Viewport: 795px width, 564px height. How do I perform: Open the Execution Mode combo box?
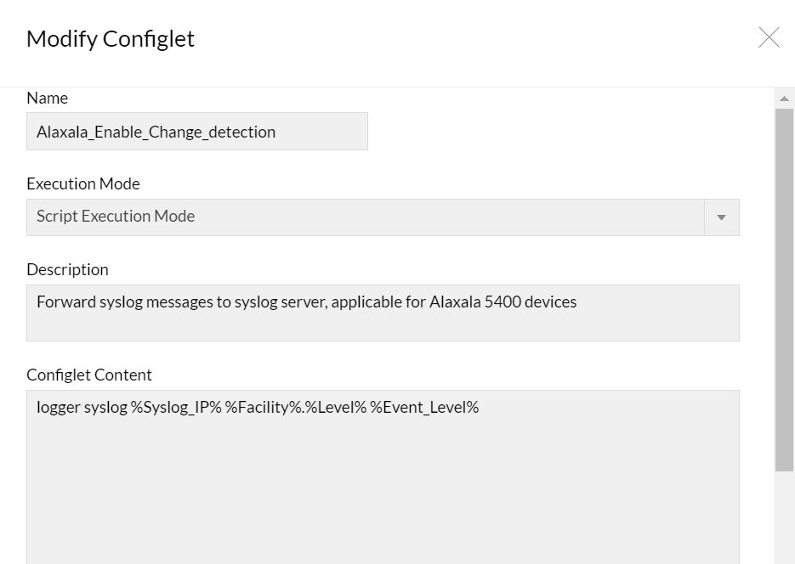[366, 217]
